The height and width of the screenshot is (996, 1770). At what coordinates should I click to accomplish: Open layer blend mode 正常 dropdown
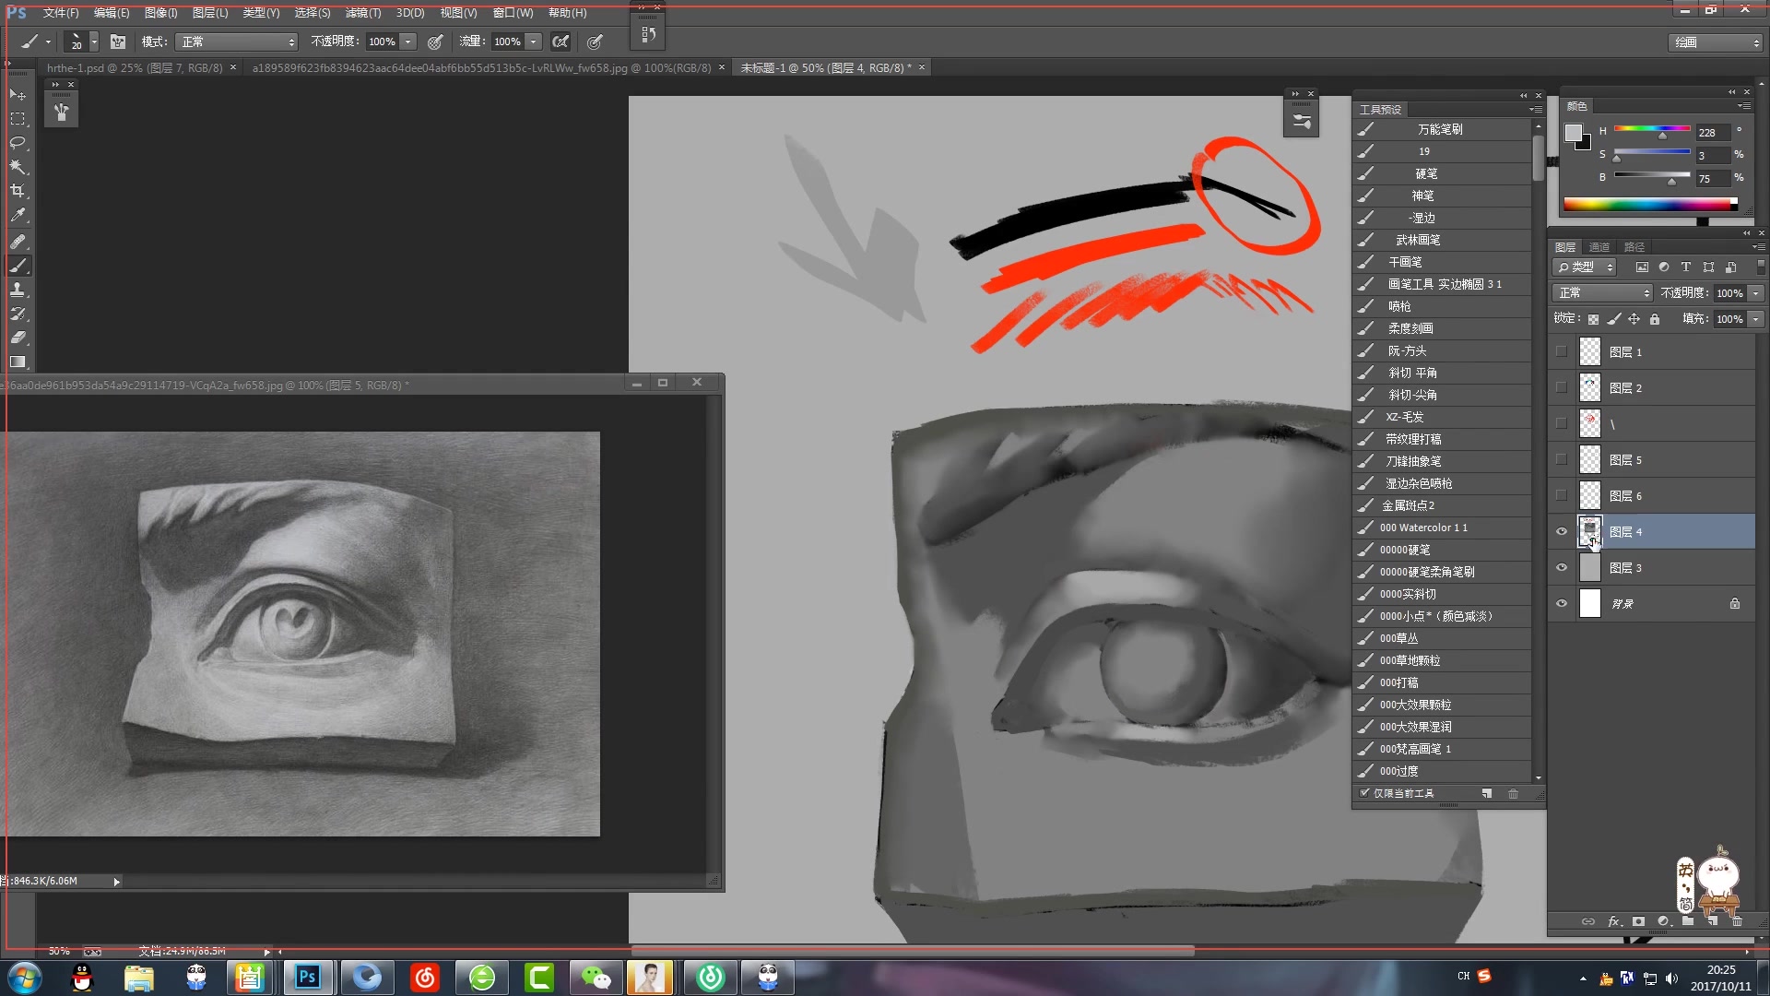click(x=1602, y=293)
